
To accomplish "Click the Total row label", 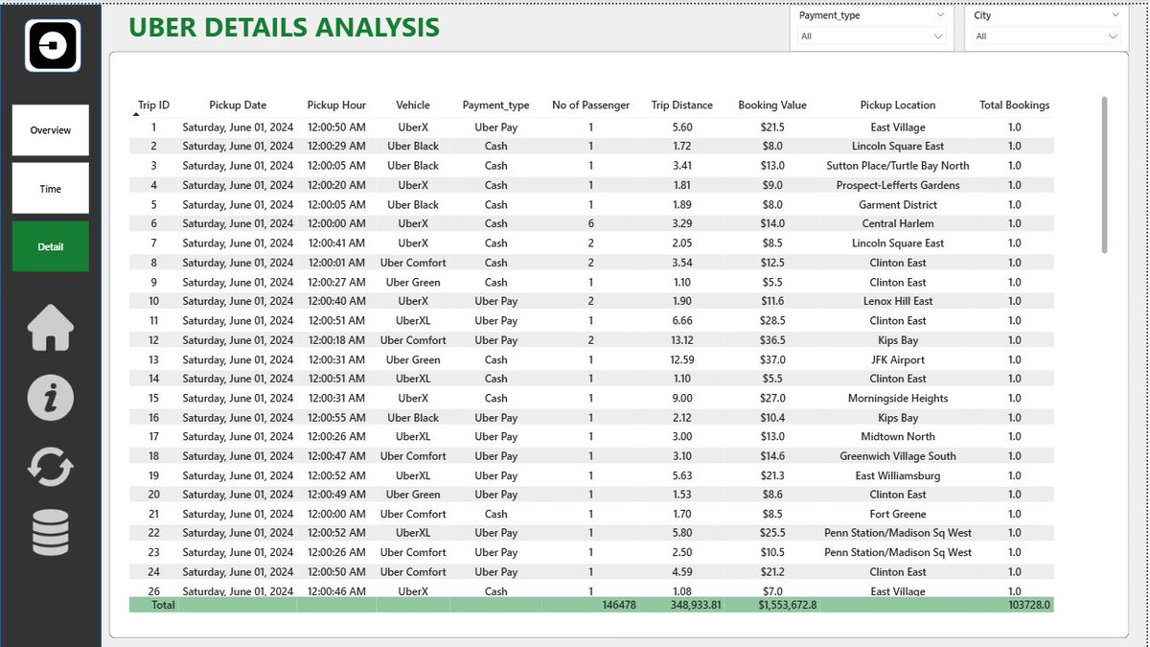I will coord(162,606).
